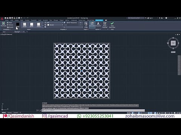
Task: Switch to the Manage ribbon tab
Action: coord(56,20)
